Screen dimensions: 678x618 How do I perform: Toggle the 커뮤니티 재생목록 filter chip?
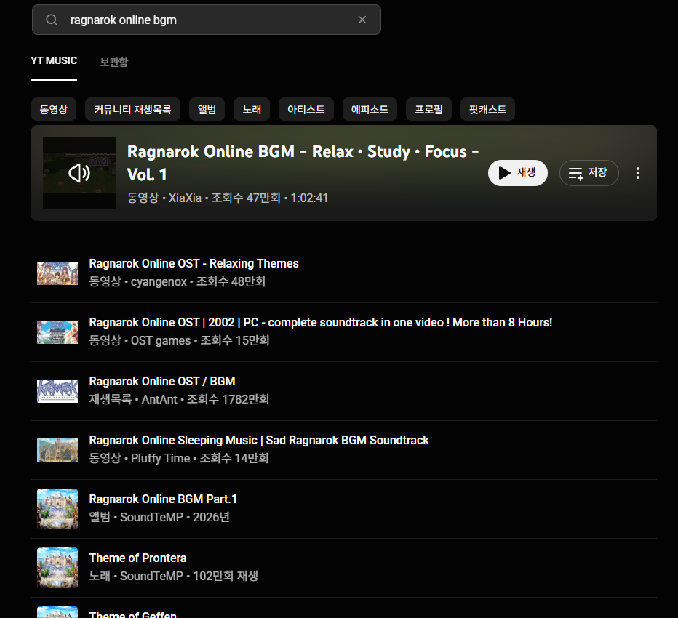(x=132, y=110)
